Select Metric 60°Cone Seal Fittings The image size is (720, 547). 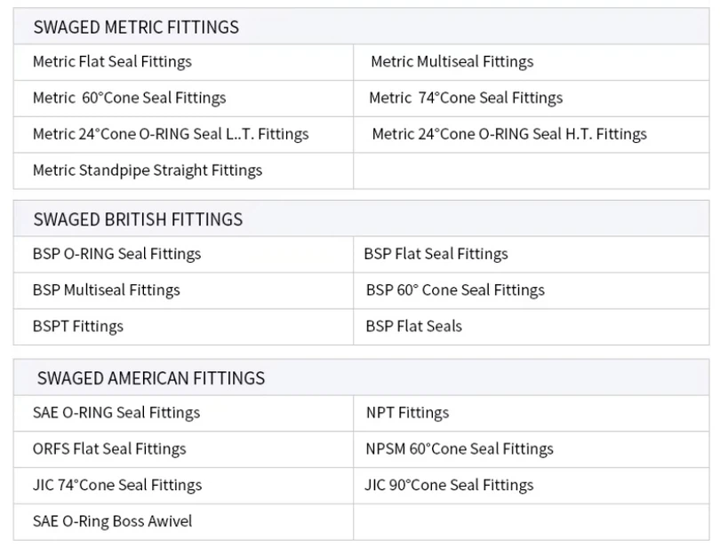tap(129, 98)
